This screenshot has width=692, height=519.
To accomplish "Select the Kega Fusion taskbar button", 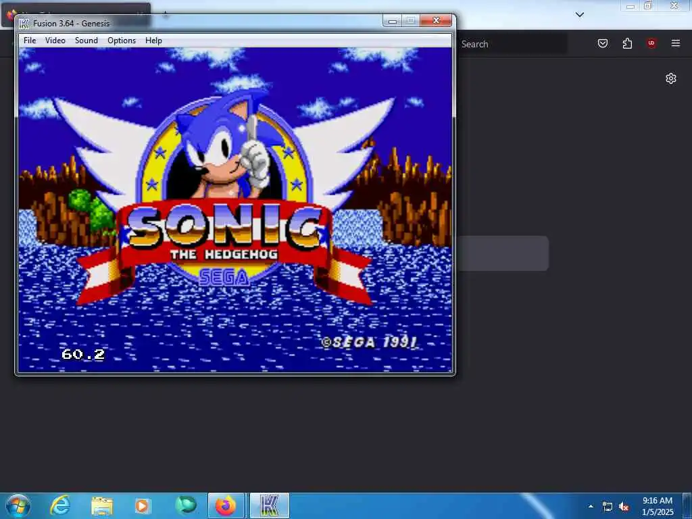I will tap(269, 505).
